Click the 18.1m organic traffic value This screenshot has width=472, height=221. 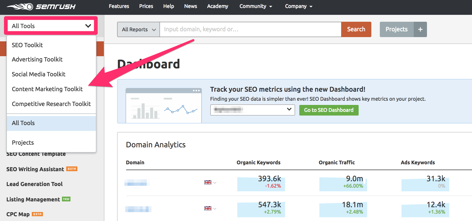[352, 205]
